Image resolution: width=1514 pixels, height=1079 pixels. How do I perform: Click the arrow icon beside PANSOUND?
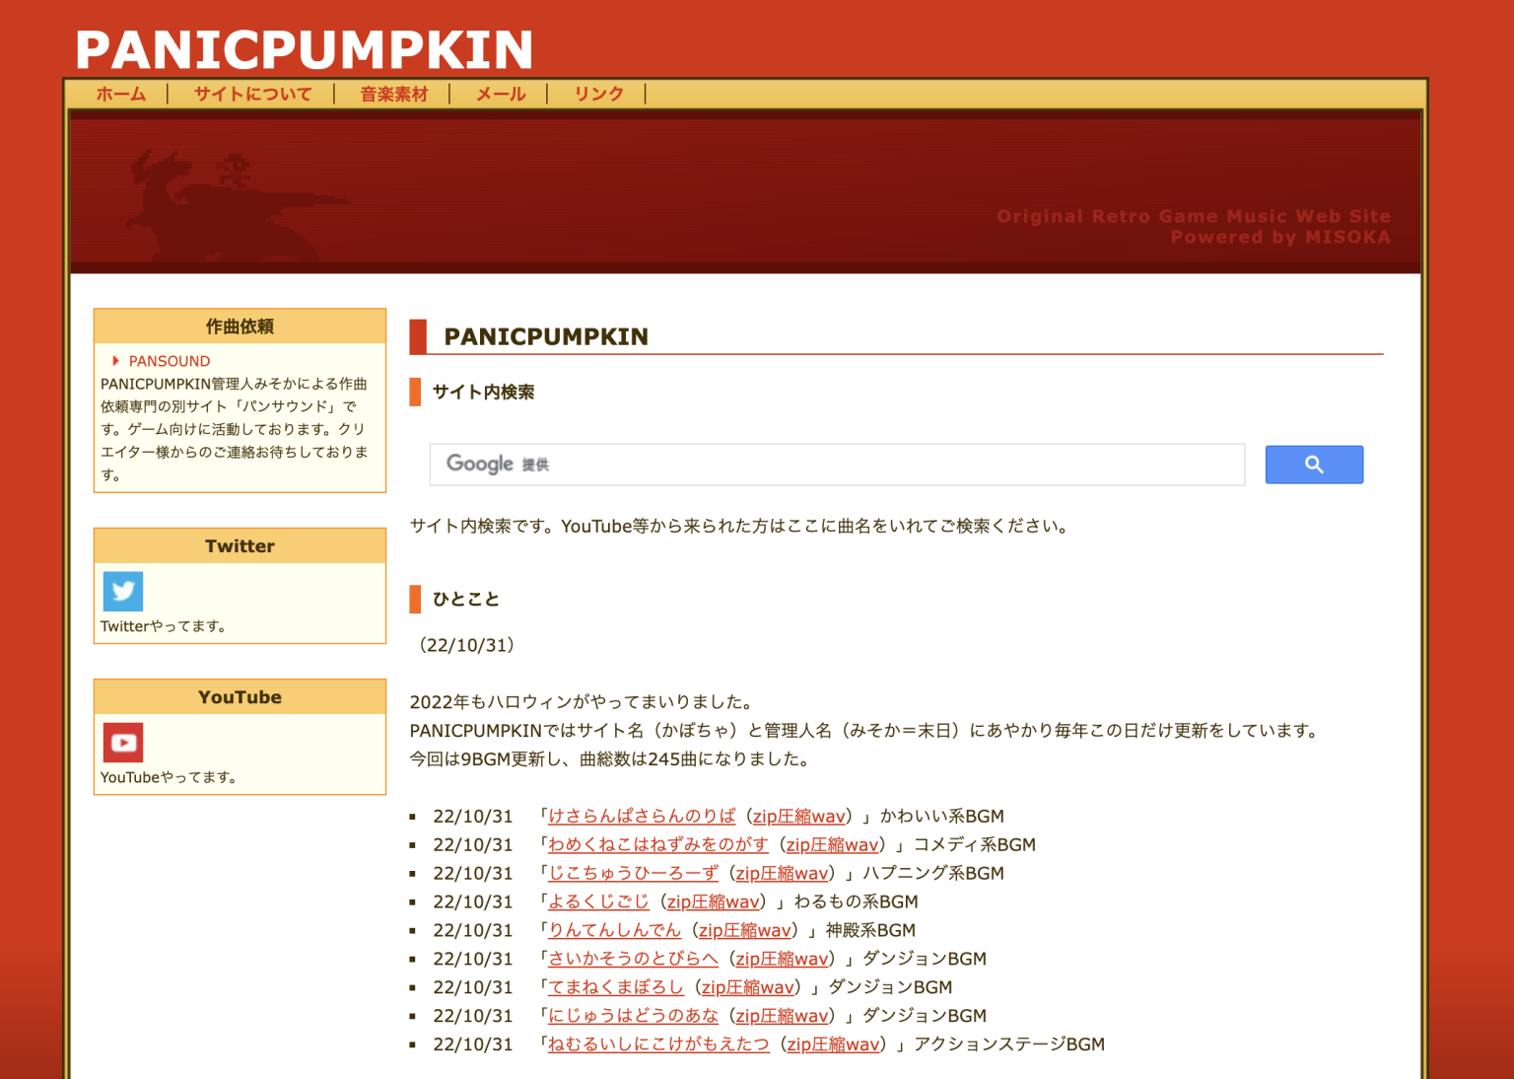coord(115,361)
